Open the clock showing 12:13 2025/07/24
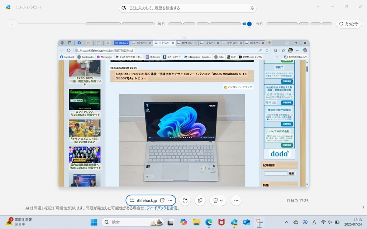This screenshot has width=367, height=229. point(353,222)
